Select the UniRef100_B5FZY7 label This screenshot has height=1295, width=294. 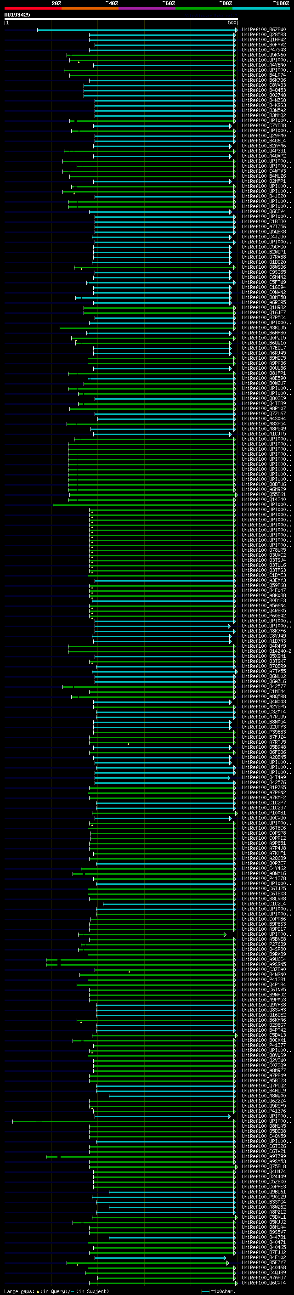click(x=264, y=1262)
